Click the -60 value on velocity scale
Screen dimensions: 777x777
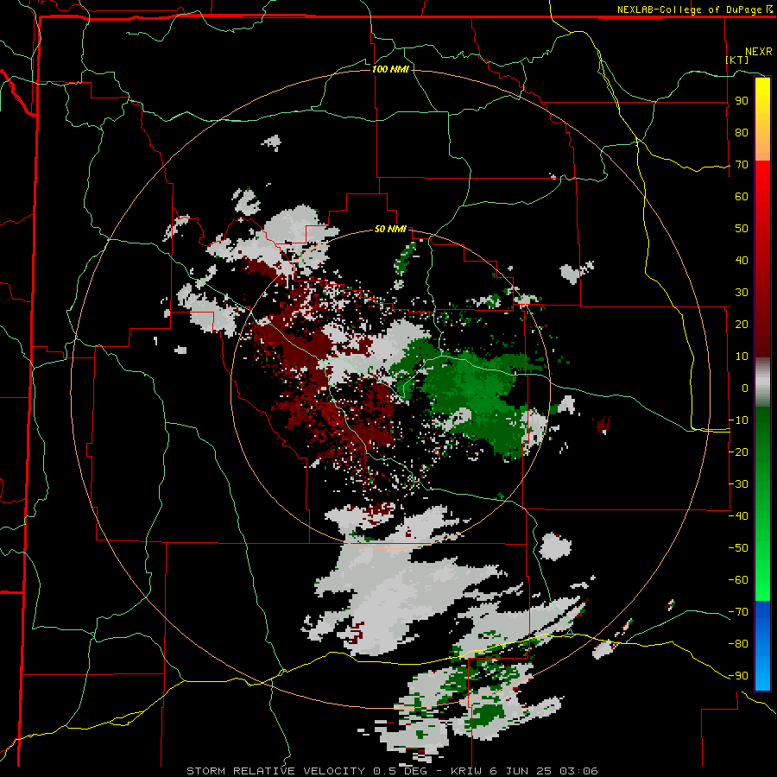pos(738,580)
